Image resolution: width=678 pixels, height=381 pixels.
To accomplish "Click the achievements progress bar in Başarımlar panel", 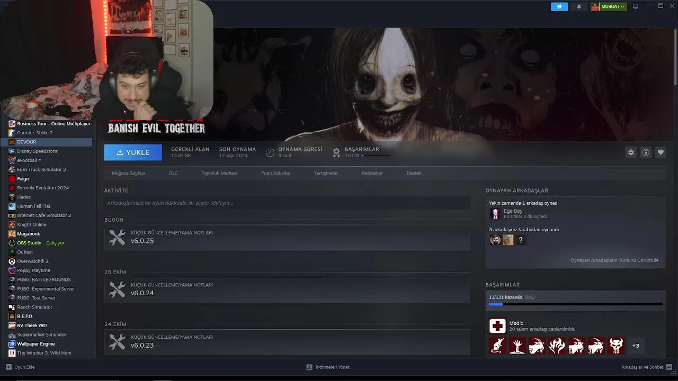I will click(576, 304).
